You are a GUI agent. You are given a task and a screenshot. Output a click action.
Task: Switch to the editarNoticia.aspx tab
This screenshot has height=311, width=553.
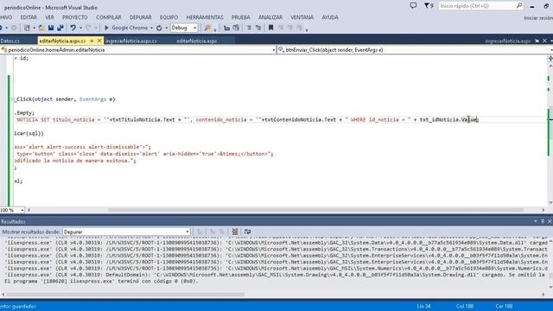click(196, 41)
